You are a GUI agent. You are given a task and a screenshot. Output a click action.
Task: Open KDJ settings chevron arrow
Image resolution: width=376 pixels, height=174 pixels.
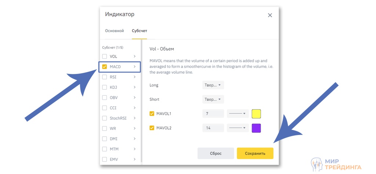(x=135, y=88)
